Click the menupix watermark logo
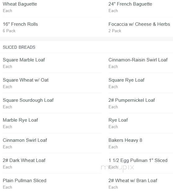 (118, 168)
